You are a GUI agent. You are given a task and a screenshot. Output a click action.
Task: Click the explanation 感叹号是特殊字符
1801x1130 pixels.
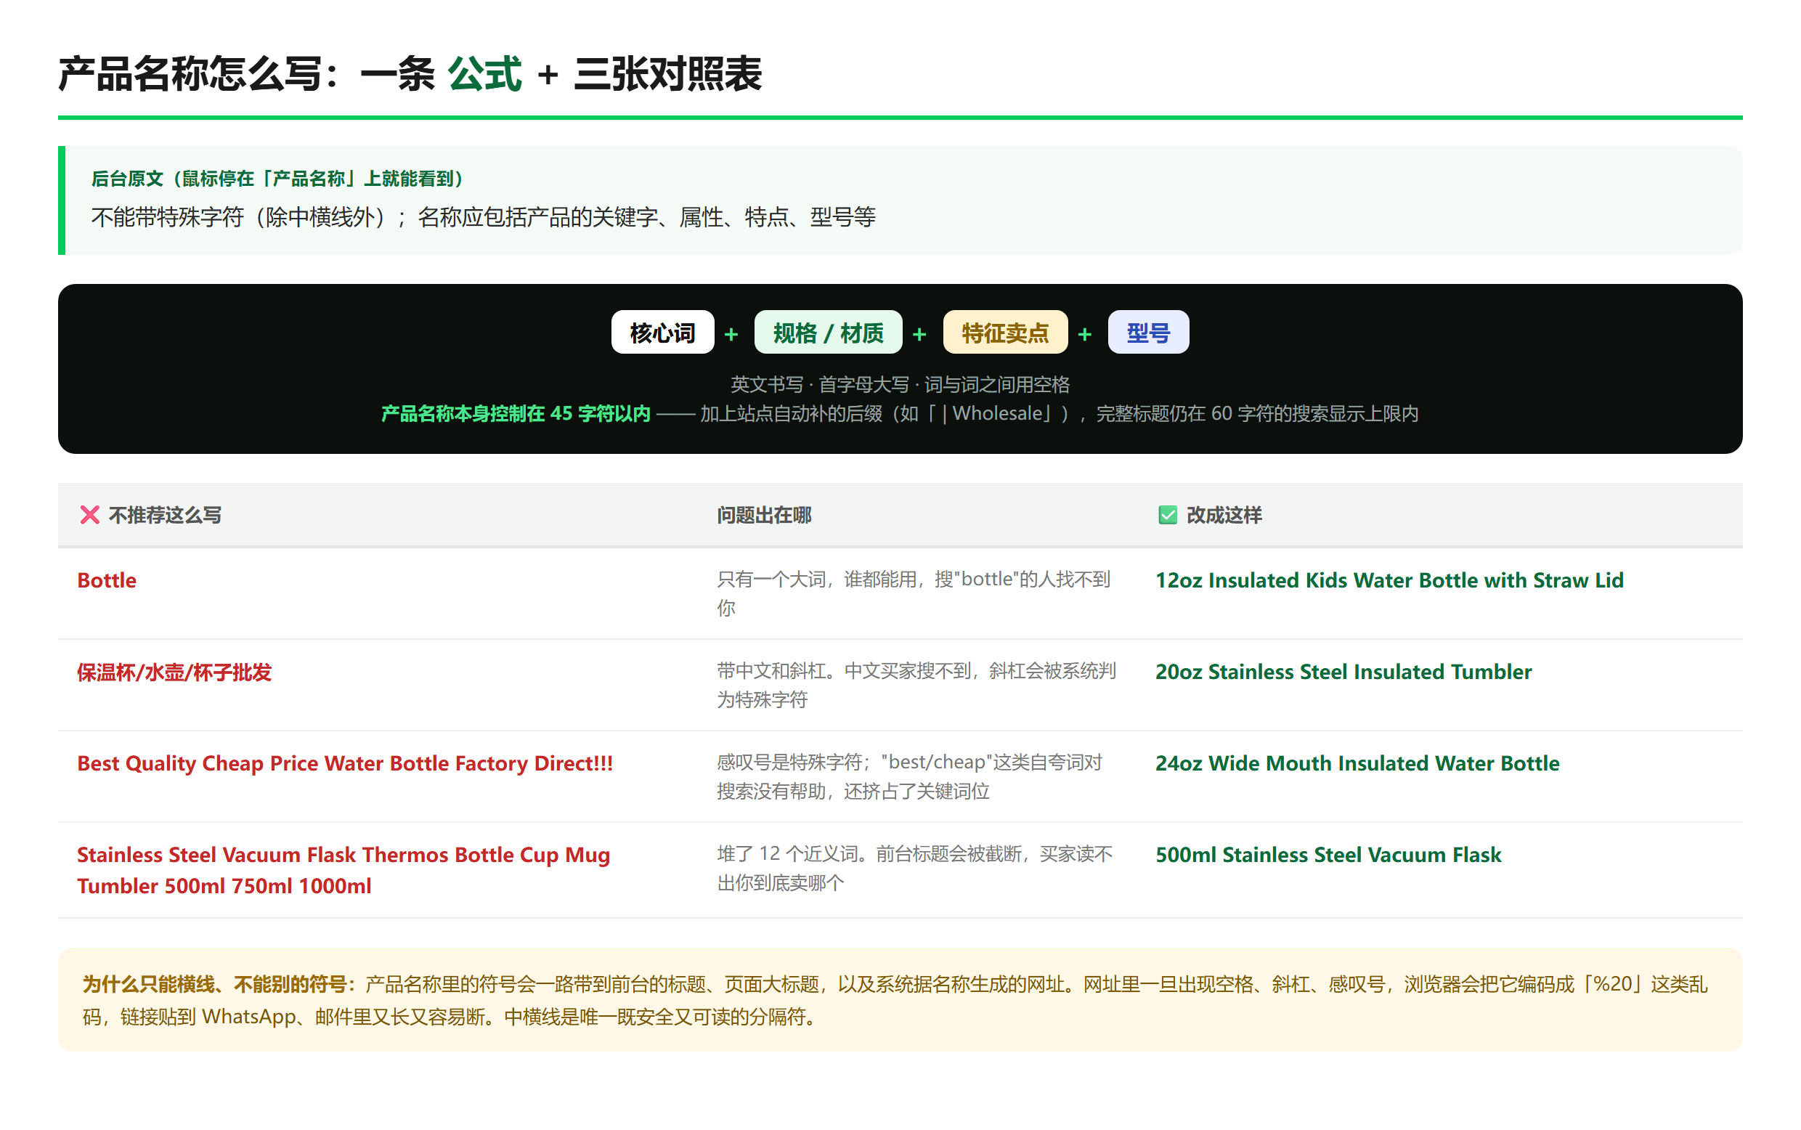(909, 776)
